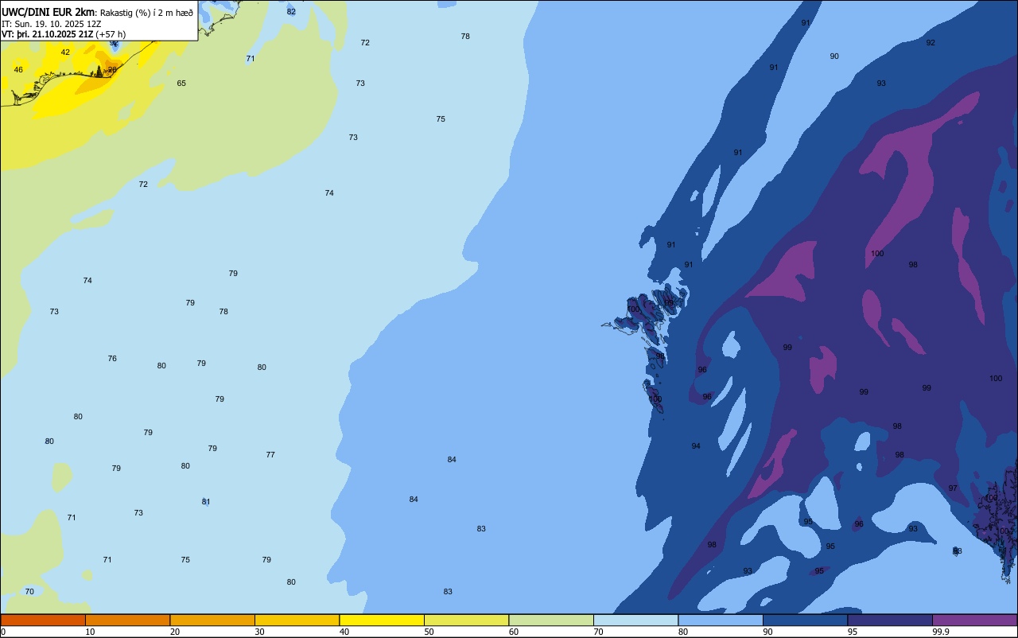
Task: Click the 10–20 orange legend swatch
Action: click(127, 620)
